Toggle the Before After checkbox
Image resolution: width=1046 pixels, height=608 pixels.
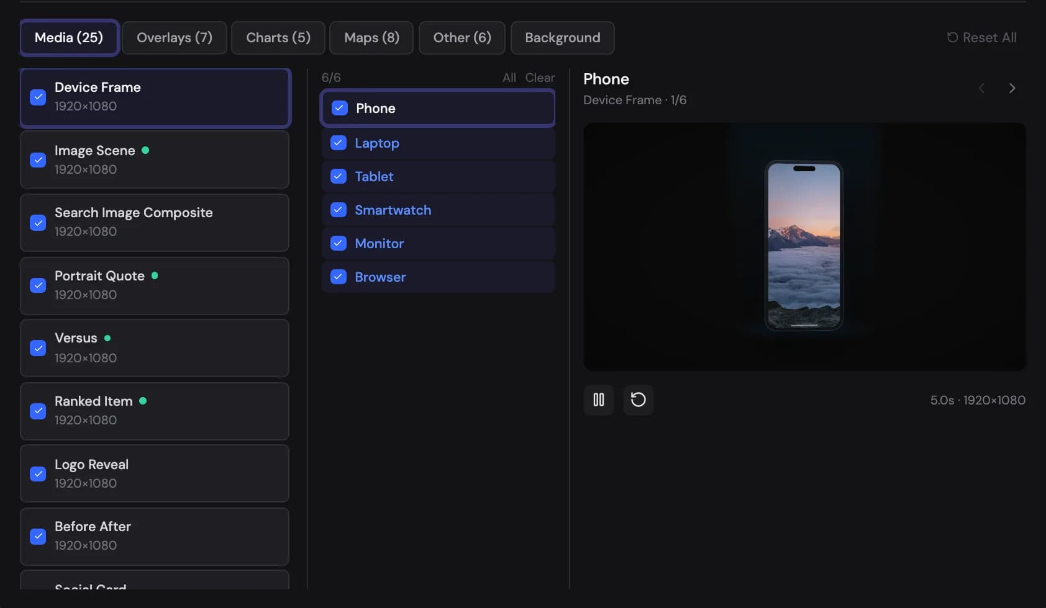click(x=38, y=537)
